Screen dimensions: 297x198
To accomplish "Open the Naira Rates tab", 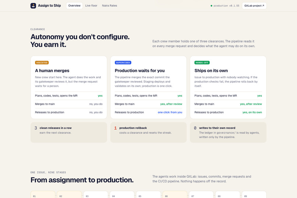I will [109, 6].
